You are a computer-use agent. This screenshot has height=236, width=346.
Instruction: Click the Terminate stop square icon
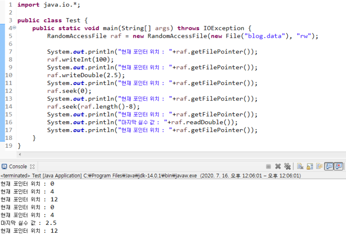click(x=269, y=166)
